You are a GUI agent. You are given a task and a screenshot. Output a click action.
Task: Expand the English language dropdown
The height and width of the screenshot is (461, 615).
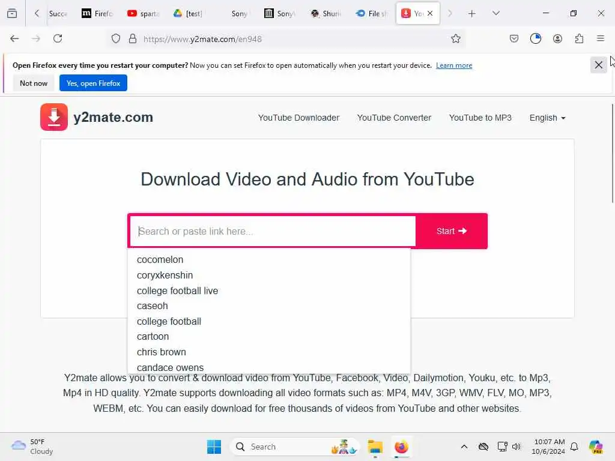(547, 118)
